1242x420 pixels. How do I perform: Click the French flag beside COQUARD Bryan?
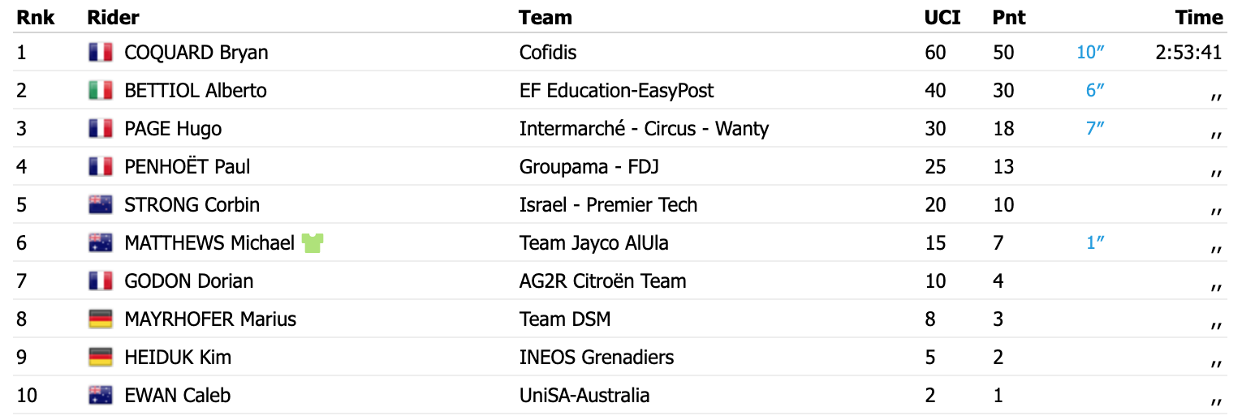pyautogui.click(x=100, y=53)
